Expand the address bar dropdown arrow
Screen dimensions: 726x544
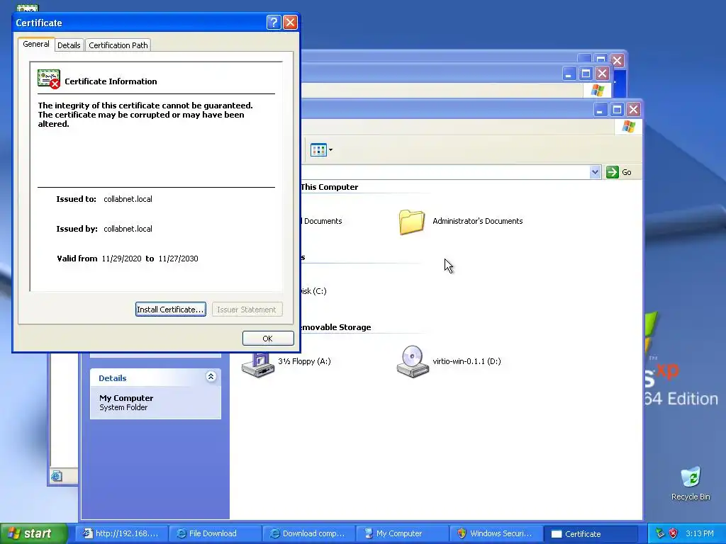(595, 172)
